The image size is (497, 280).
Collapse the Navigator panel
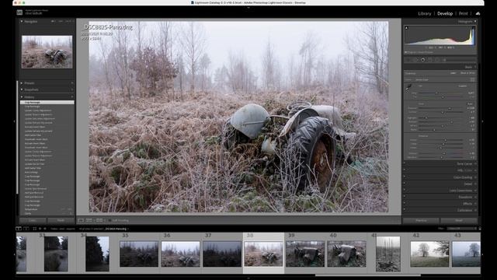click(x=22, y=21)
